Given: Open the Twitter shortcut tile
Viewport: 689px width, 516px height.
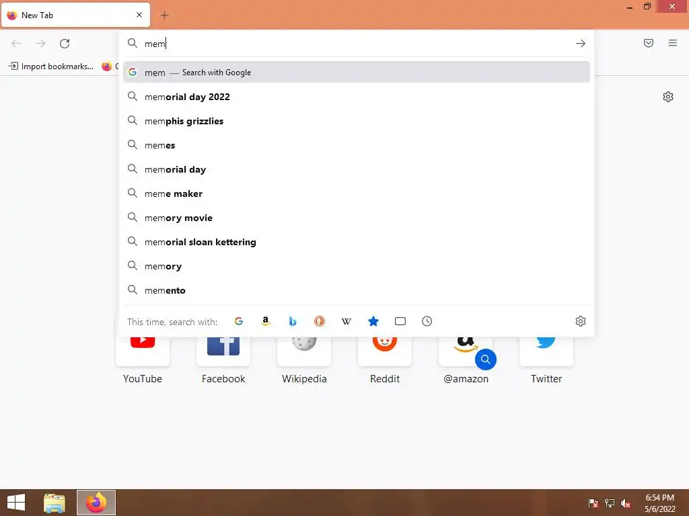Looking at the screenshot, I should [x=546, y=351].
